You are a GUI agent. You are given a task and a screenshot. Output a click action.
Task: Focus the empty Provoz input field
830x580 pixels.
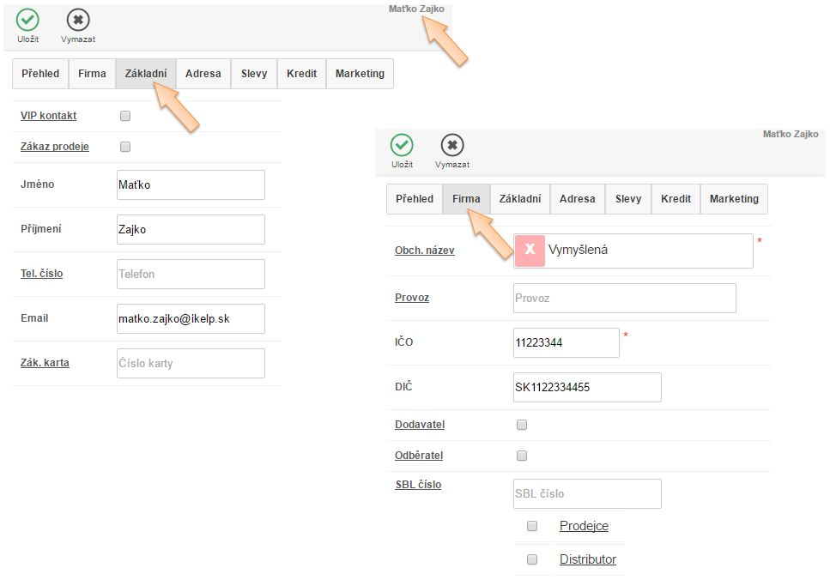(x=624, y=298)
